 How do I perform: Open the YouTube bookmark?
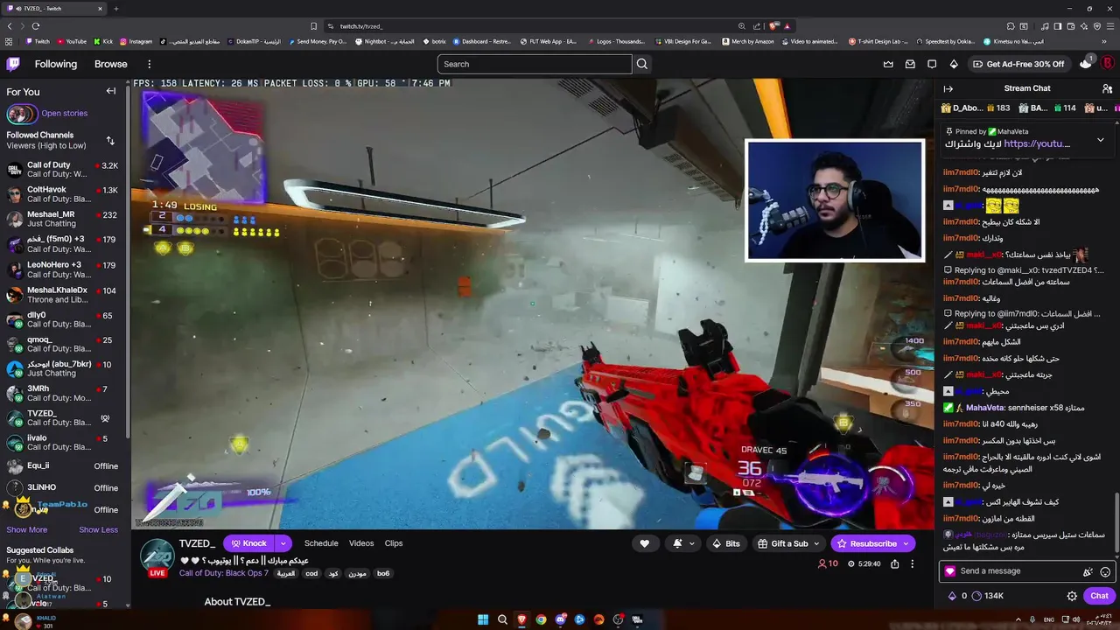[72, 41]
